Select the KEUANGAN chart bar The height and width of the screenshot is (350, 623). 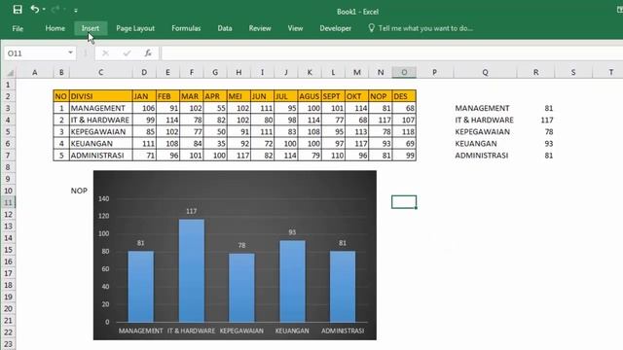click(292, 281)
